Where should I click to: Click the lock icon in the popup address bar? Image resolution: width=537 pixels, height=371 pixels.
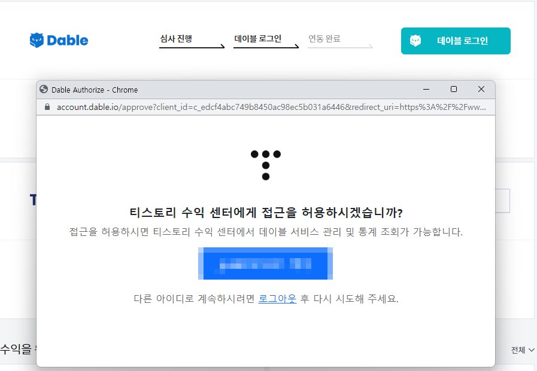47,107
